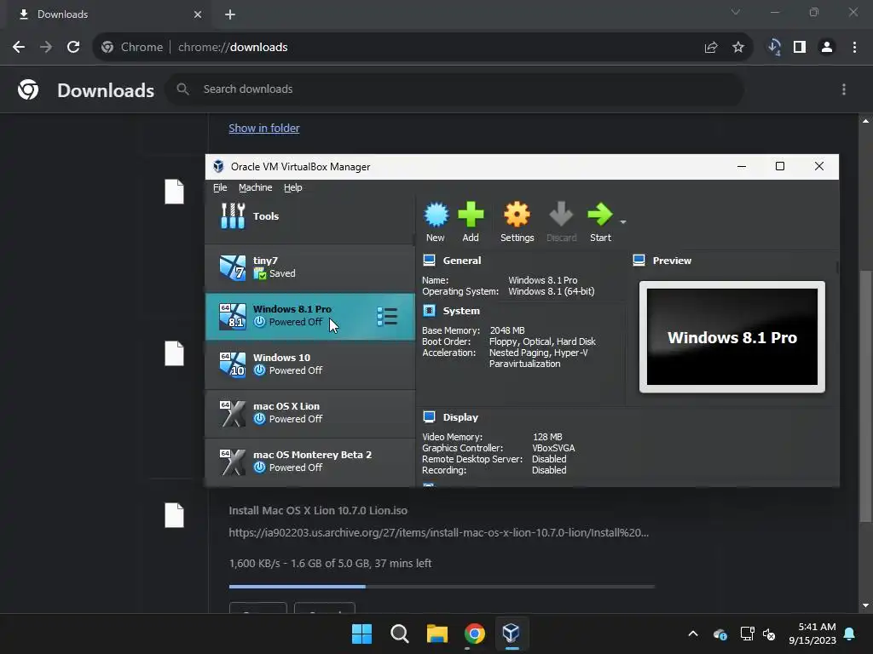Click the Display section header
The image size is (873, 654).
tap(460, 417)
